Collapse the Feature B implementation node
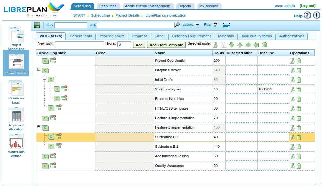This screenshot has height=187, width=323. tap(39, 127)
